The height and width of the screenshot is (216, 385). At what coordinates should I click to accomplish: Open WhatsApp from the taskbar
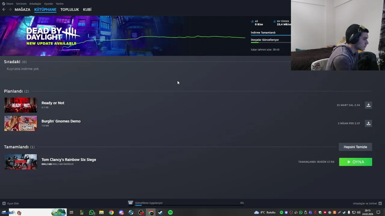(x=92, y=212)
